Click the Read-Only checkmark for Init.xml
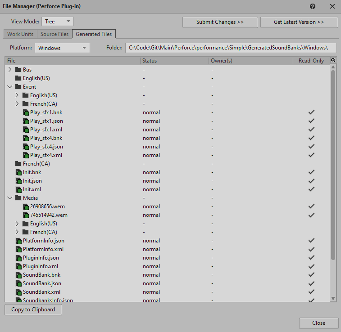 click(311, 189)
